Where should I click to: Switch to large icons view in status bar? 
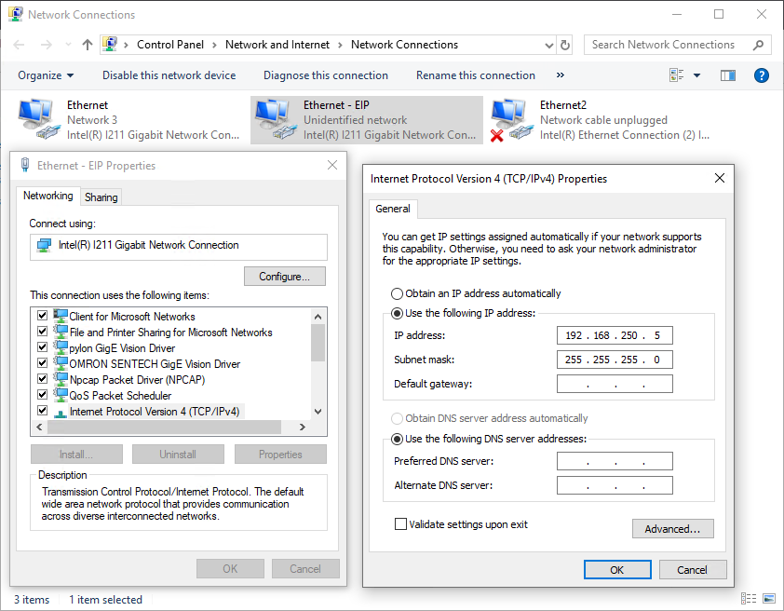tap(768, 599)
